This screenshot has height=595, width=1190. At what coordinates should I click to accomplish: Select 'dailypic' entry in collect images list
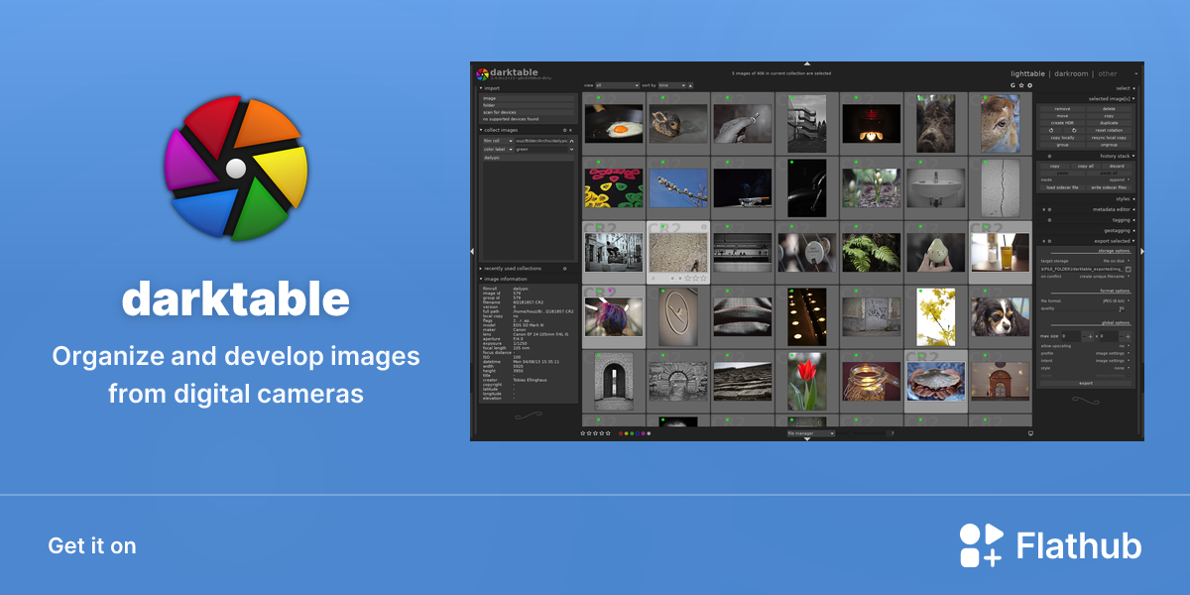tap(529, 158)
